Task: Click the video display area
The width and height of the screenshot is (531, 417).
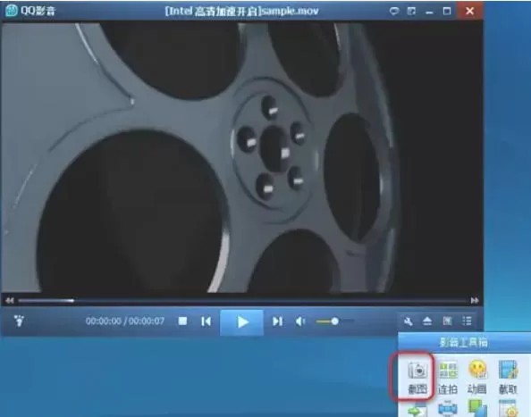Action: pyautogui.click(x=241, y=157)
